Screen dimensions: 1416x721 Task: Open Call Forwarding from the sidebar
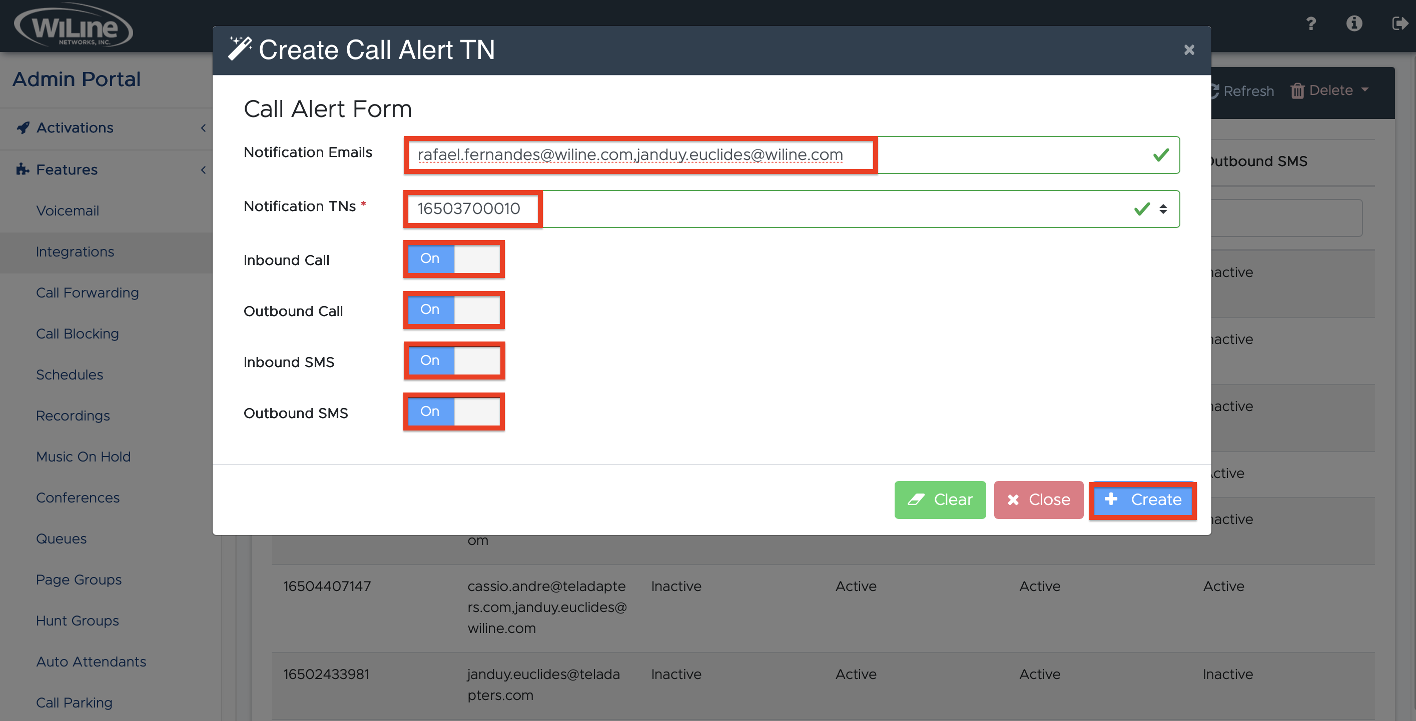pyautogui.click(x=88, y=292)
